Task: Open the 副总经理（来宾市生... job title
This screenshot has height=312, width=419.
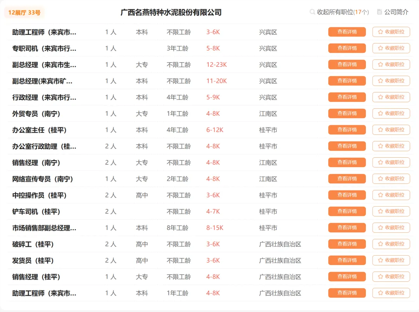Action: 44,65
